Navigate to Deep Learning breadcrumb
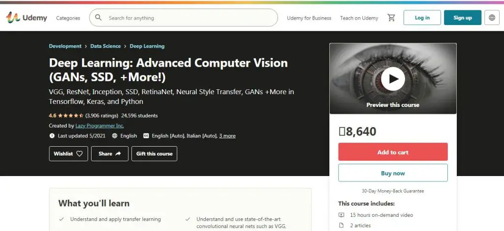 point(147,46)
